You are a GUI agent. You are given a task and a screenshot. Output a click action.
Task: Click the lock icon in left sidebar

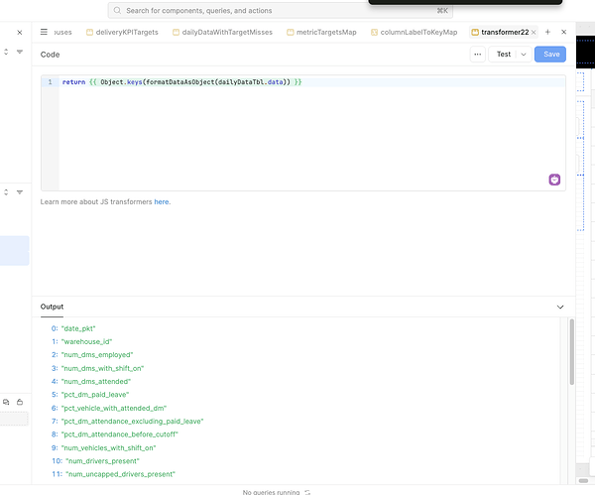19,402
